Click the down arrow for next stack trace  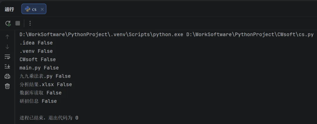tap(7, 47)
